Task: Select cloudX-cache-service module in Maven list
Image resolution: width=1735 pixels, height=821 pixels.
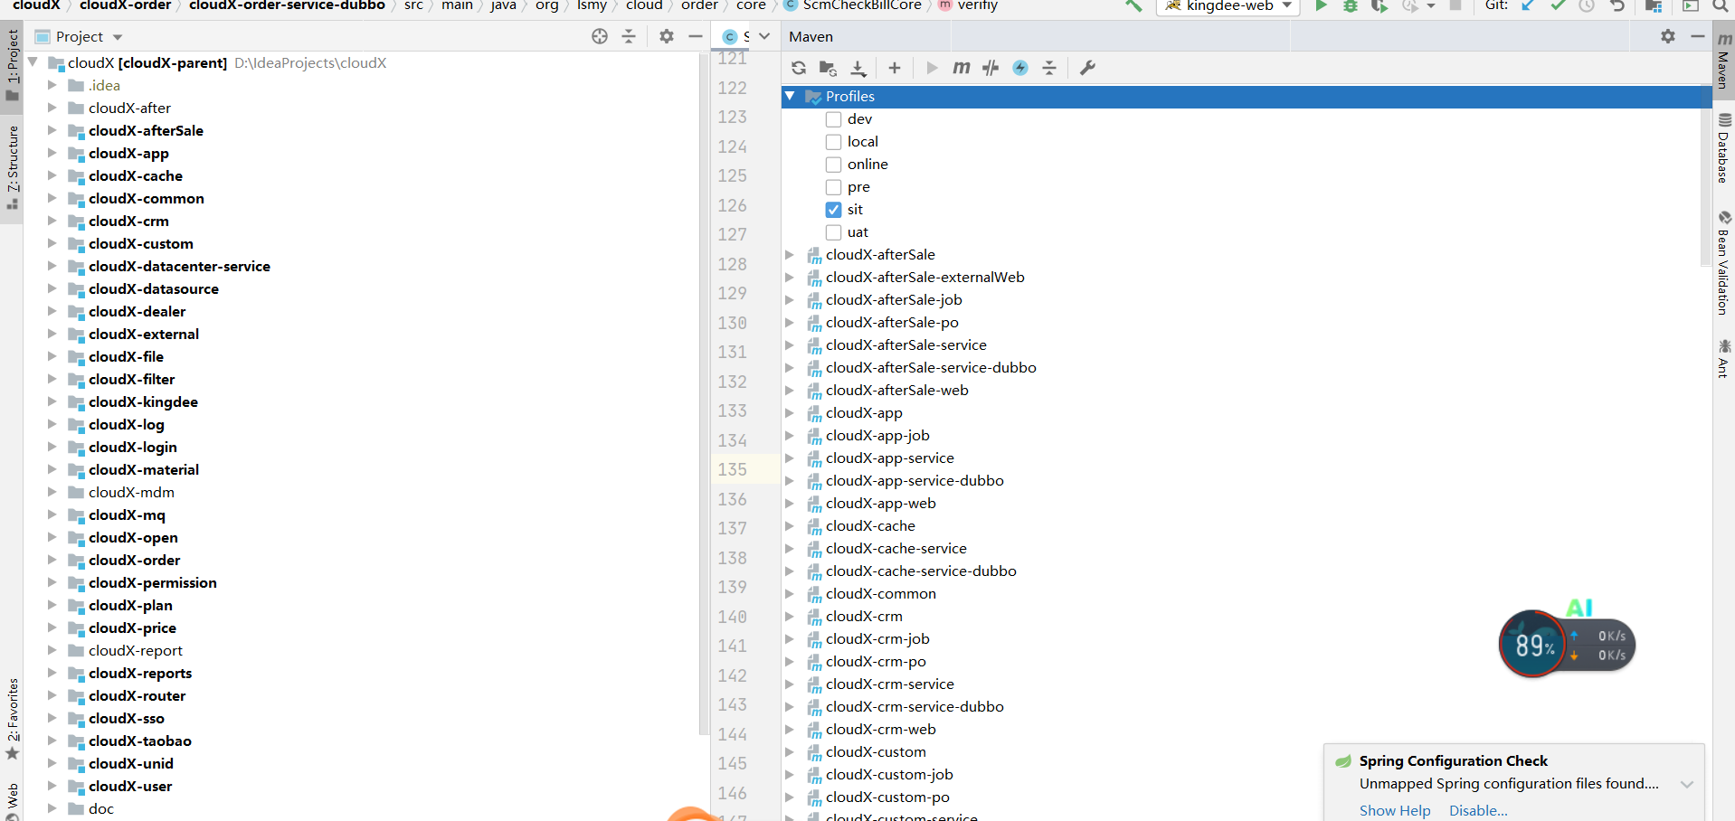Action: click(x=896, y=549)
